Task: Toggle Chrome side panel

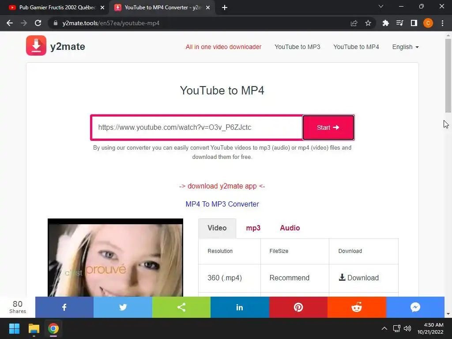Action: pos(414,23)
